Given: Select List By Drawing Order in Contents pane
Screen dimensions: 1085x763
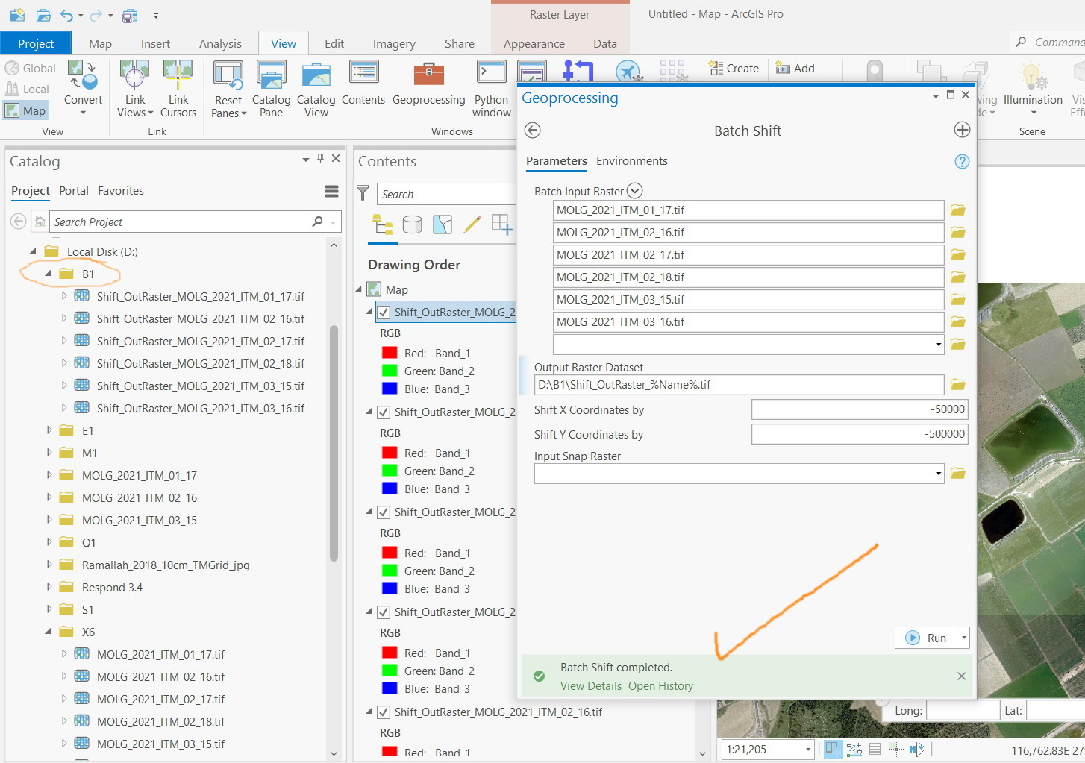Looking at the screenshot, I should tap(384, 224).
